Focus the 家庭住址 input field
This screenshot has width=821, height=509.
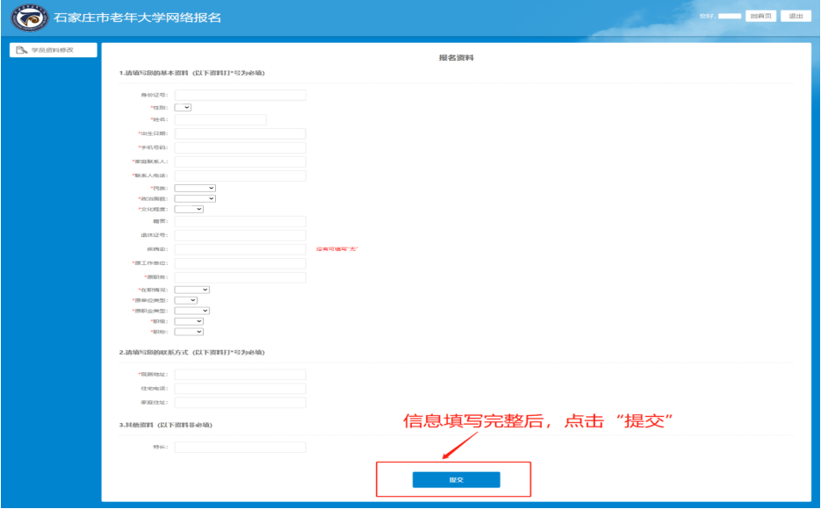click(240, 403)
